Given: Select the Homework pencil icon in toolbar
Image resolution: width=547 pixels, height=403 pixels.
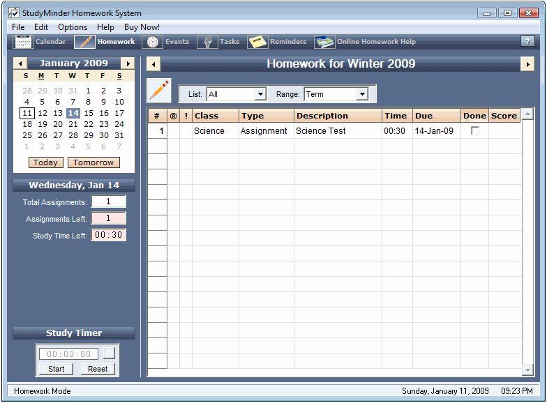Looking at the screenshot, I should tap(84, 42).
